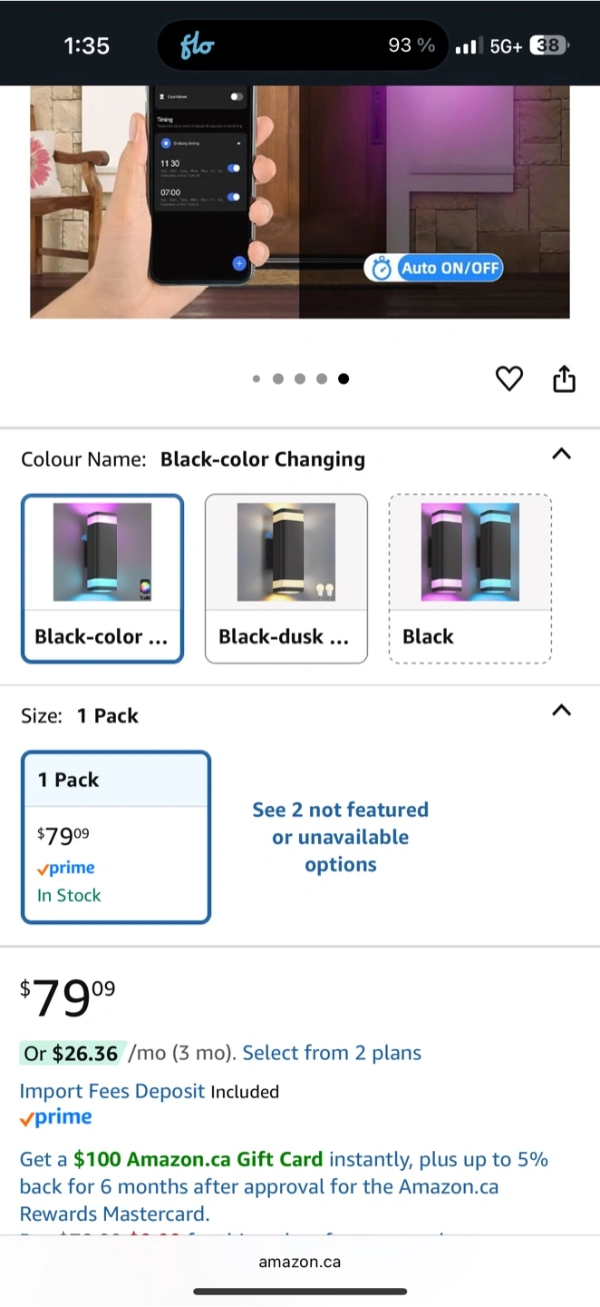Screen dimensions: 600x1307
Task: Go to the third image carousel dot
Action: click(x=300, y=379)
